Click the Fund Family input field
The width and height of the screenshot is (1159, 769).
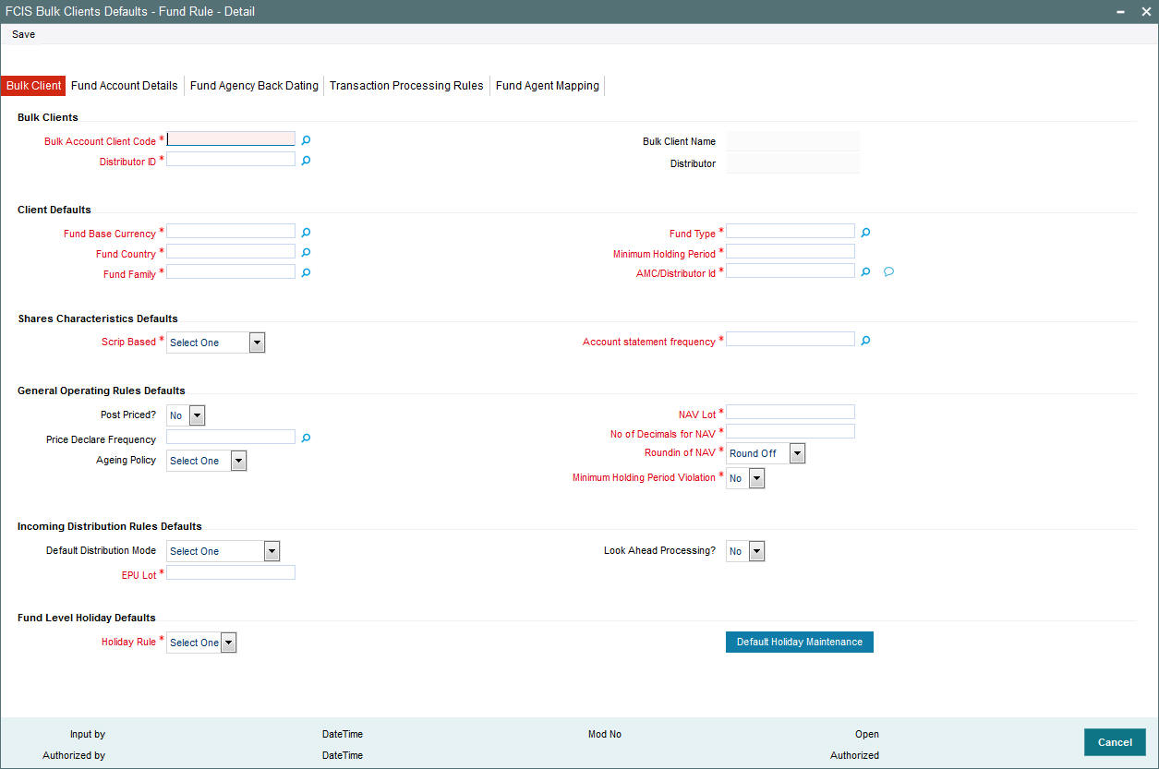coord(231,271)
